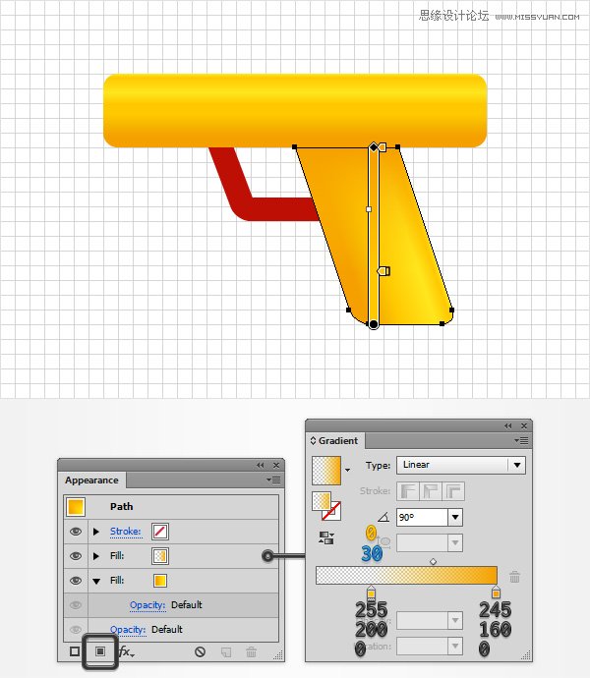Click the fill box in Gradient panel
Screen dimensions: 590x678
click(322, 501)
